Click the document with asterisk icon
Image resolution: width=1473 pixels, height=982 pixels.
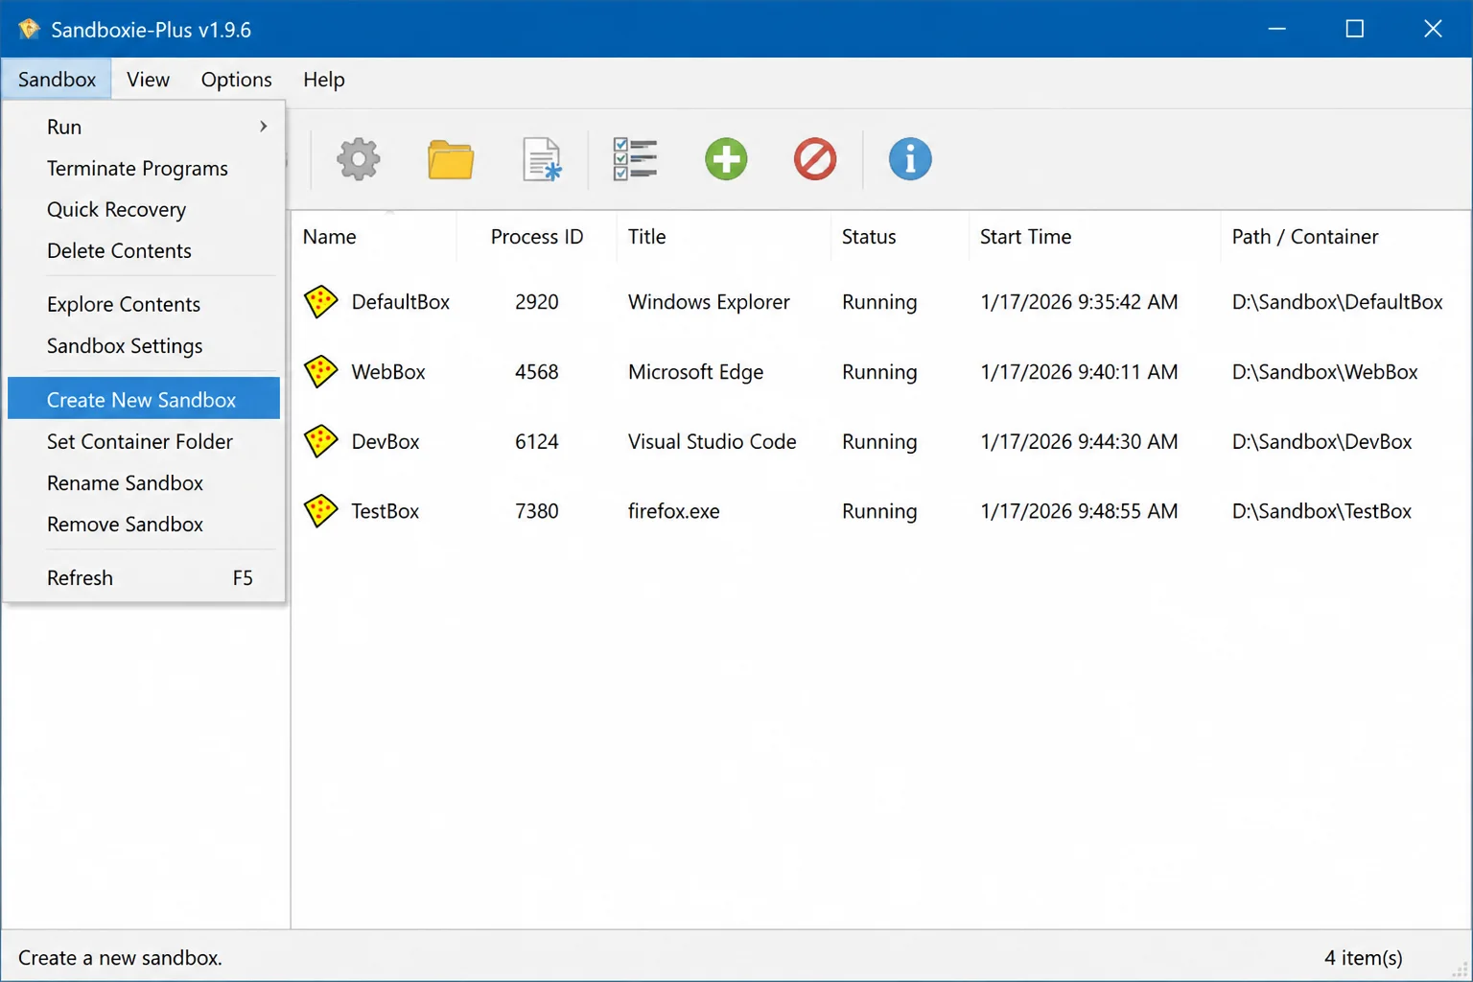pyautogui.click(x=542, y=159)
